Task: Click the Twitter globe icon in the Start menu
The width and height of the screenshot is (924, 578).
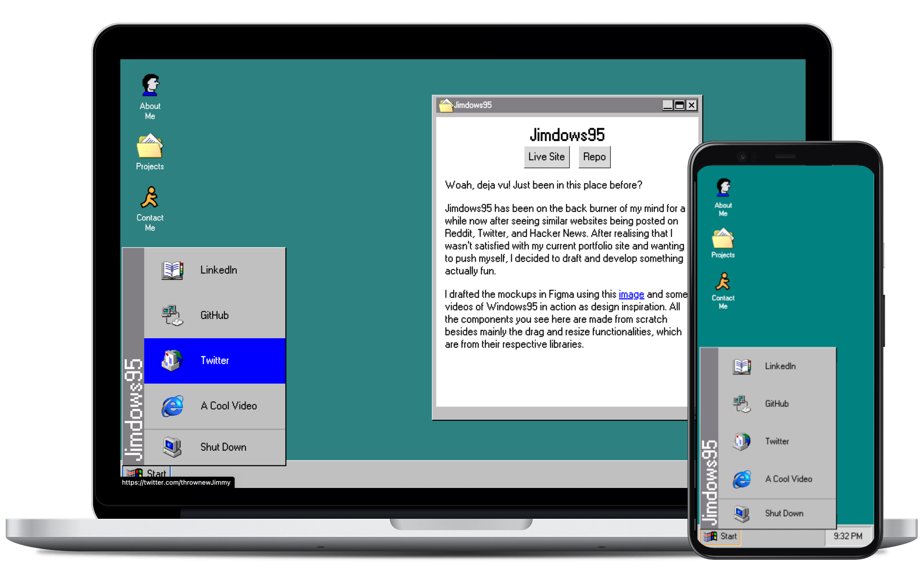Action: coord(172,360)
